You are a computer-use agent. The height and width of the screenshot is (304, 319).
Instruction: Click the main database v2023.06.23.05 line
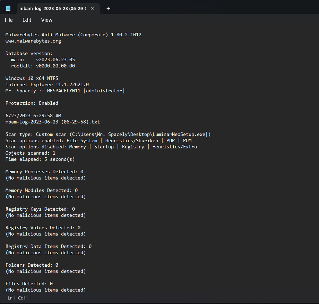(x=43, y=60)
